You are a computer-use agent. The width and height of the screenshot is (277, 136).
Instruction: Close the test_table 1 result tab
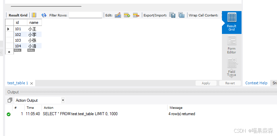(31, 84)
